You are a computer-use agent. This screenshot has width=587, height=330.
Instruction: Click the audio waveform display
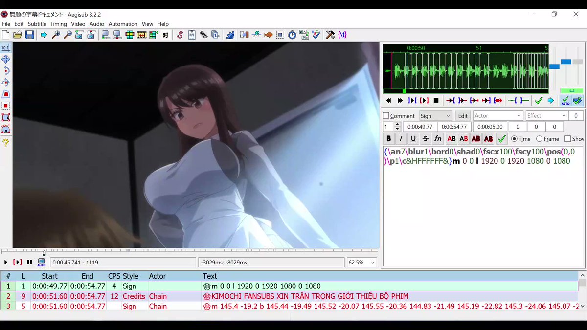point(465,72)
